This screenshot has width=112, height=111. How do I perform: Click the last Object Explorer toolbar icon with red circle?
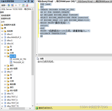point(27,5)
